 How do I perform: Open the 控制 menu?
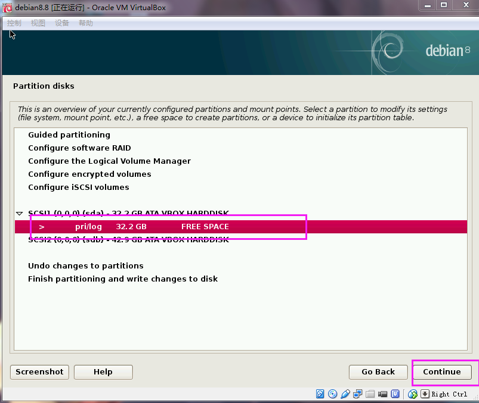(14, 23)
